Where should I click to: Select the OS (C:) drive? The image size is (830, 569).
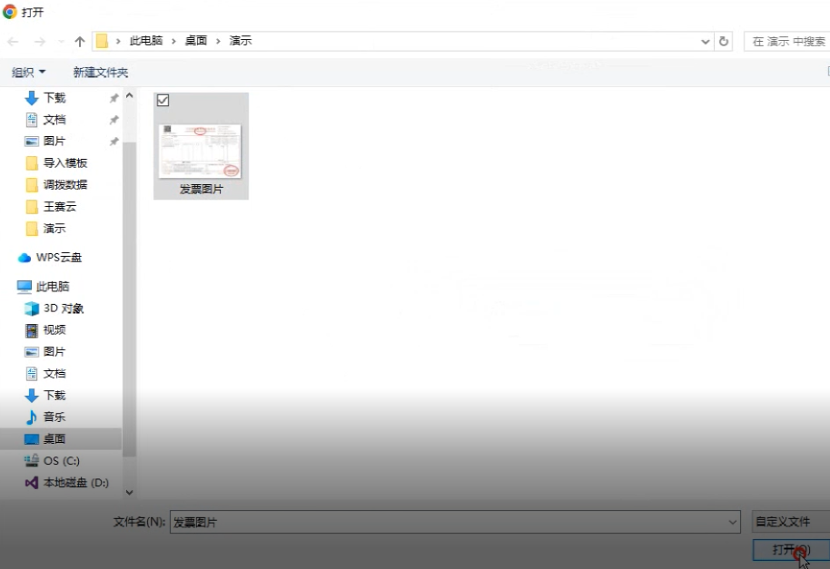click(x=32, y=461)
